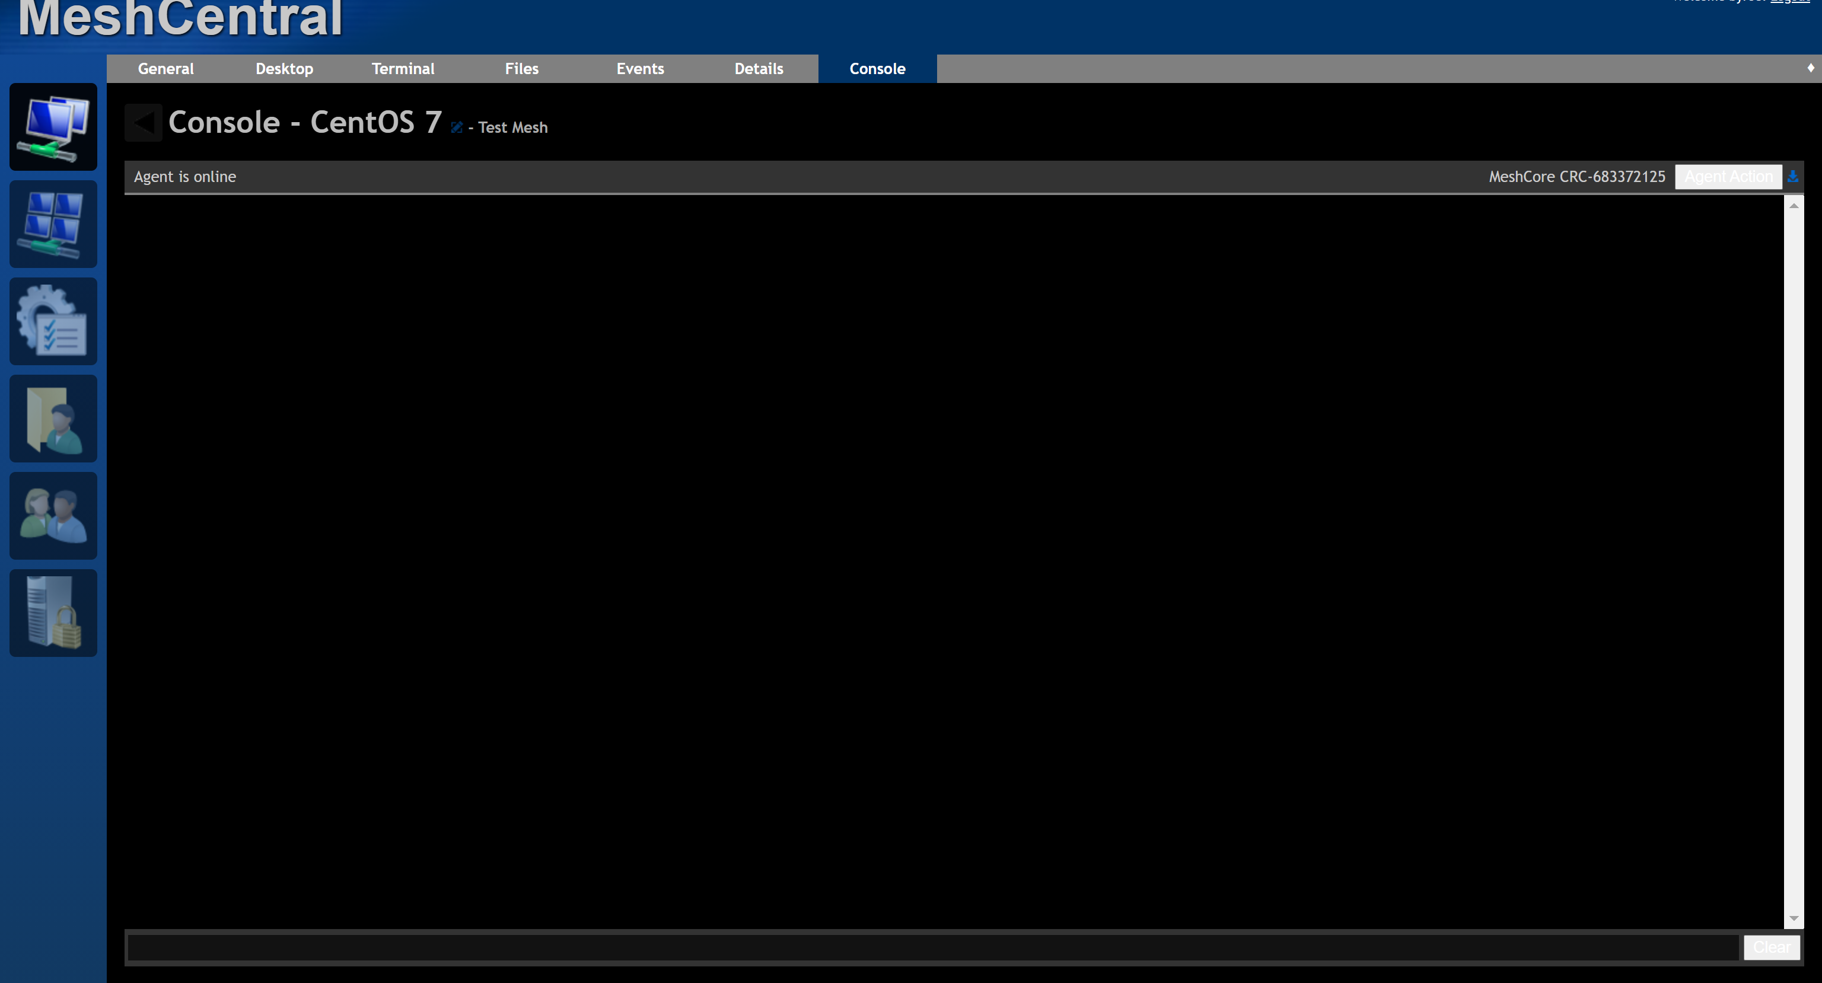Switch to the Details tab
Viewport: 1822px width, 983px height.
point(758,69)
